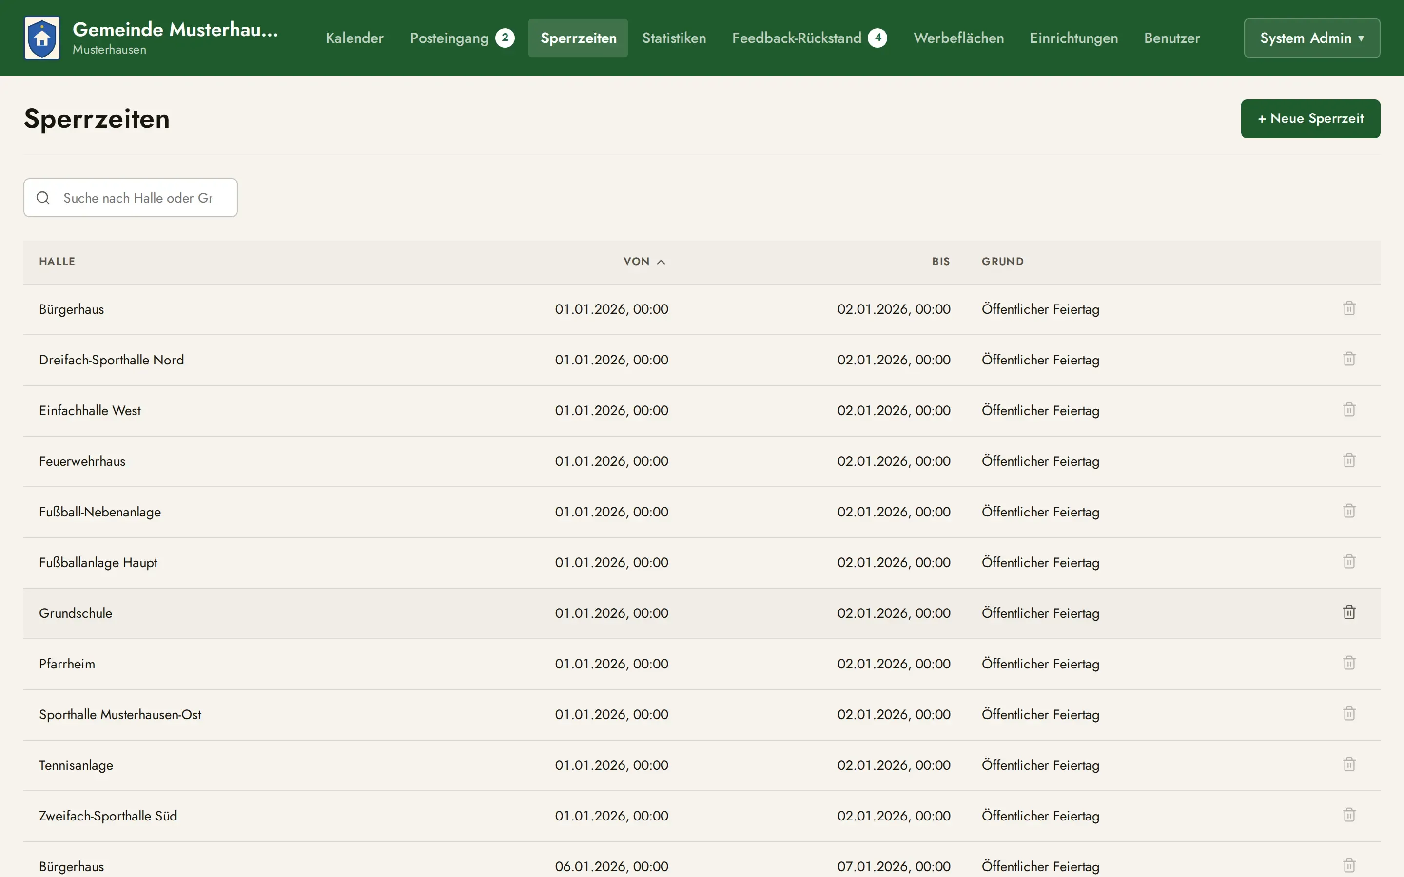Sort by BIS column header

[x=940, y=262]
